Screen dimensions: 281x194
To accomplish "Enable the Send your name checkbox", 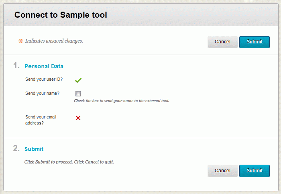I will pos(78,94).
